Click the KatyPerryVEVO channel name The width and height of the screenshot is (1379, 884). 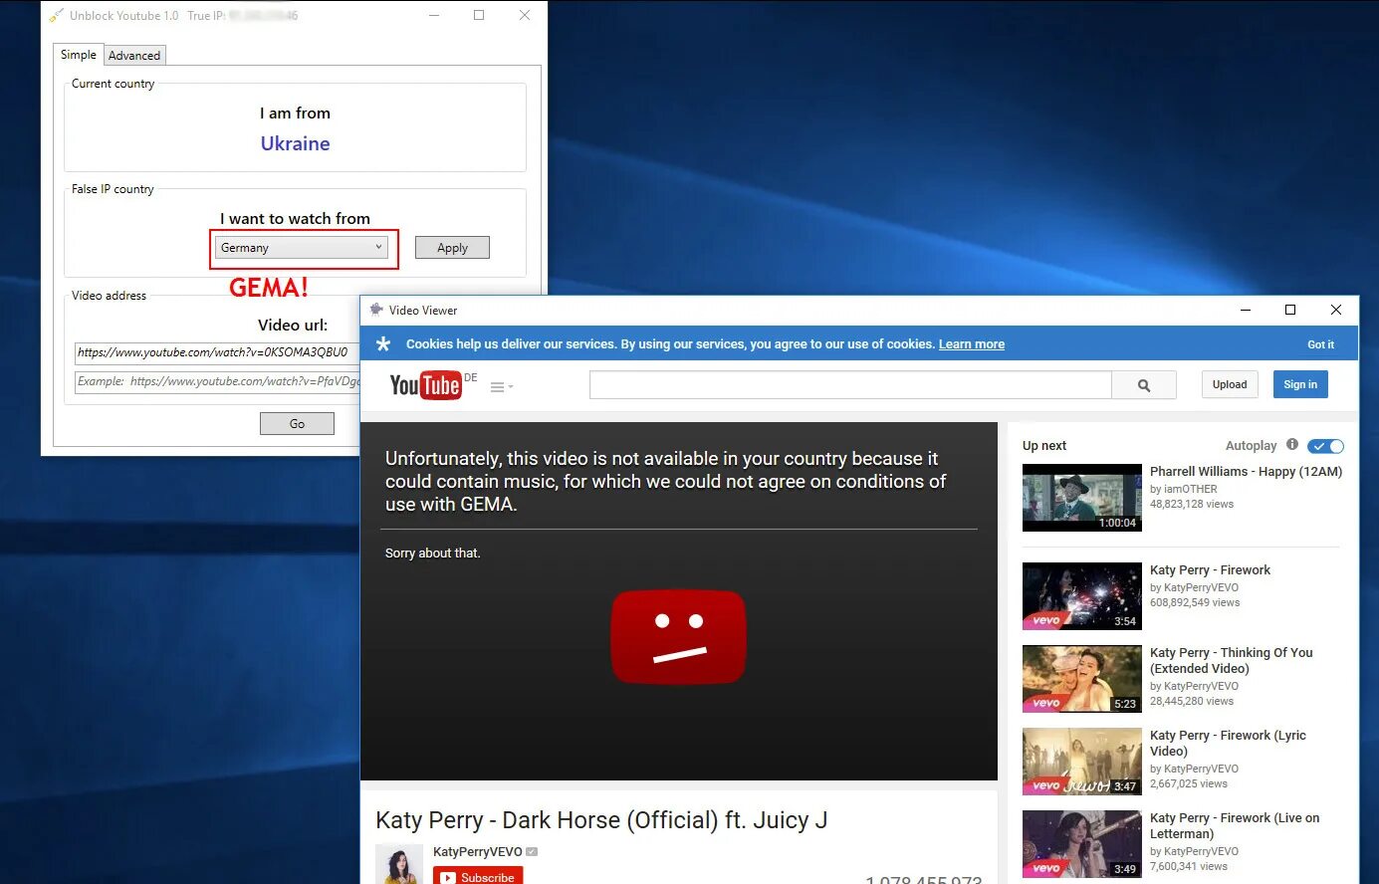478,852
